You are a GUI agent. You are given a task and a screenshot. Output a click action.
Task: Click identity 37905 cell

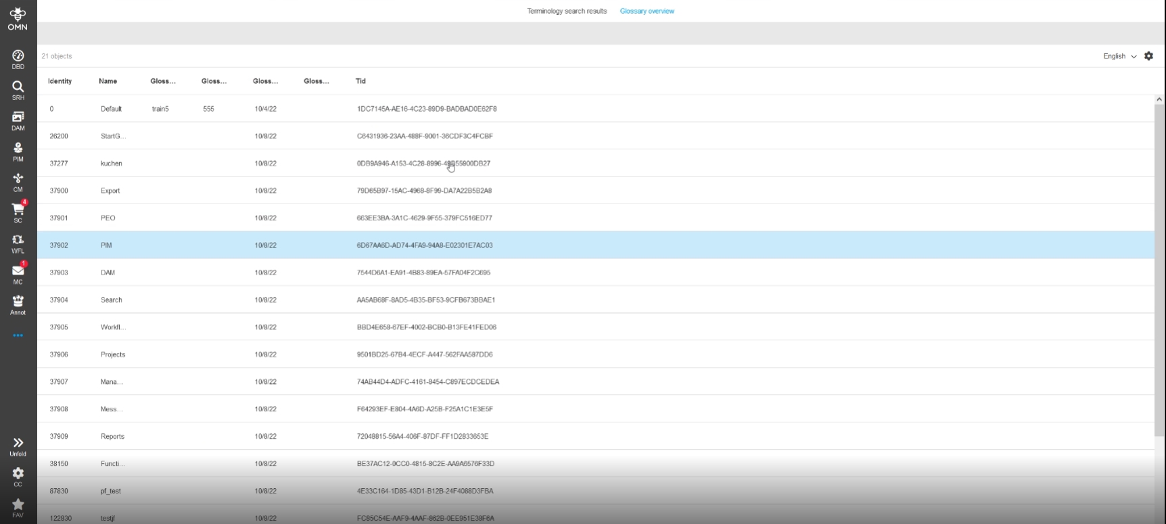click(x=59, y=327)
